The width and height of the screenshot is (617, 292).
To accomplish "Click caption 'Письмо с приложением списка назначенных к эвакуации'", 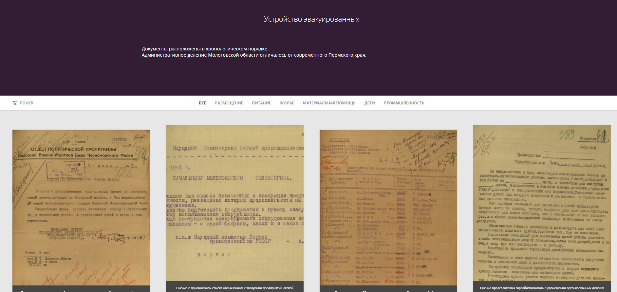I will pyautogui.click(x=235, y=288).
